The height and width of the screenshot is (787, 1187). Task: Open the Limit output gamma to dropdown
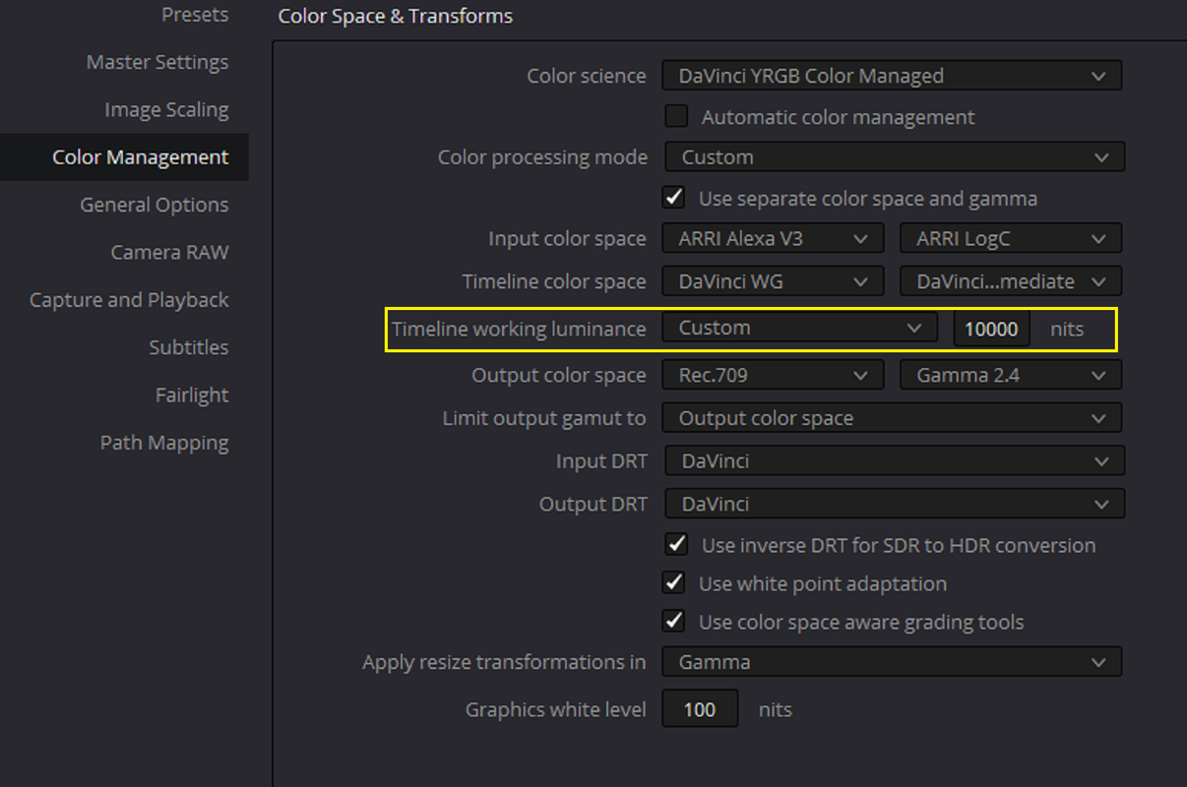point(892,418)
